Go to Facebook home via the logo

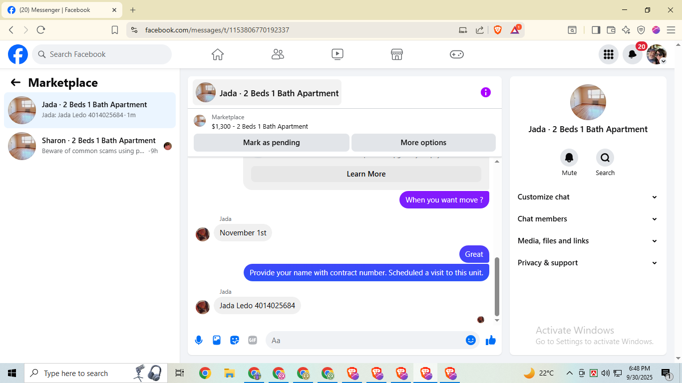pos(18,54)
